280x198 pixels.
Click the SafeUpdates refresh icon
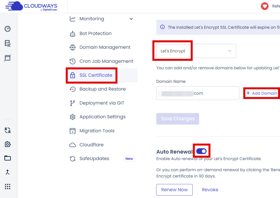coord(72,159)
